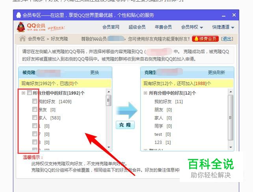Click the up arrow of right list scrollbar
The height and width of the screenshot is (192, 253).
pos(231,92)
